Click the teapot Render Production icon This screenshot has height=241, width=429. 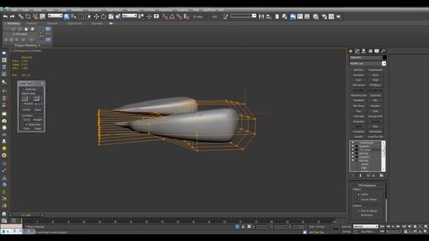339,17
